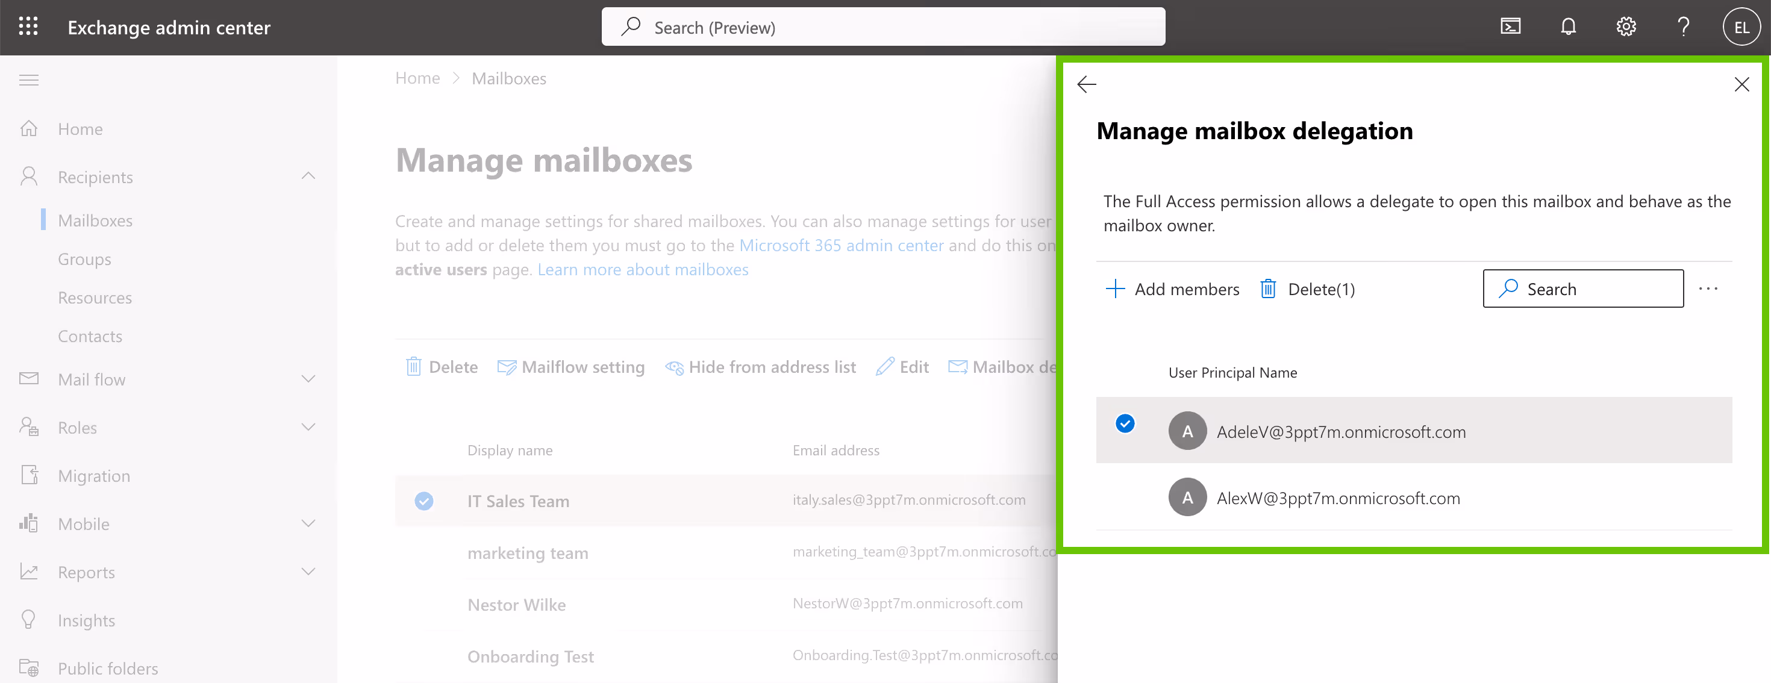Uncheck AdeleV@3ppt7m.onmicrosoft.com delegate
The image size is (1771, 683).
click(x=1125, y=423)
